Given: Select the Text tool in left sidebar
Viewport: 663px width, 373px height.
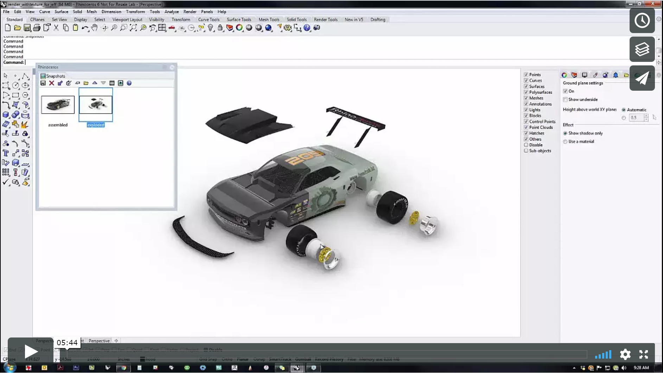Looking at the screenshot, I should click(x=6, y=153).
